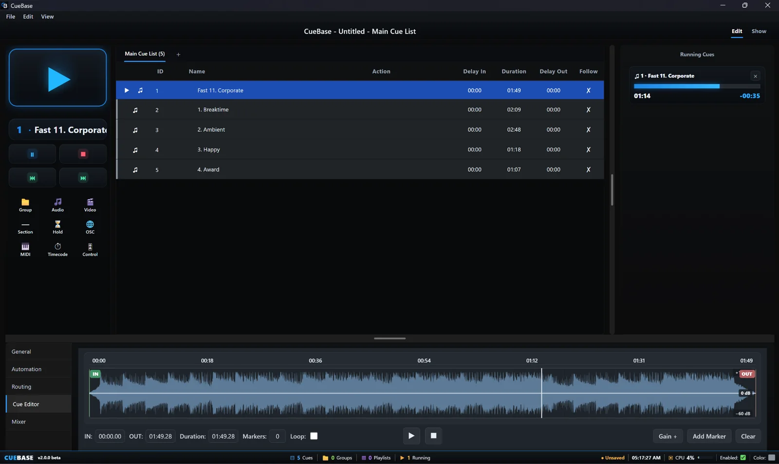The height and width of the screenshot is (464, 779).
Task: Open the File menu
Action: pos(11,17)
